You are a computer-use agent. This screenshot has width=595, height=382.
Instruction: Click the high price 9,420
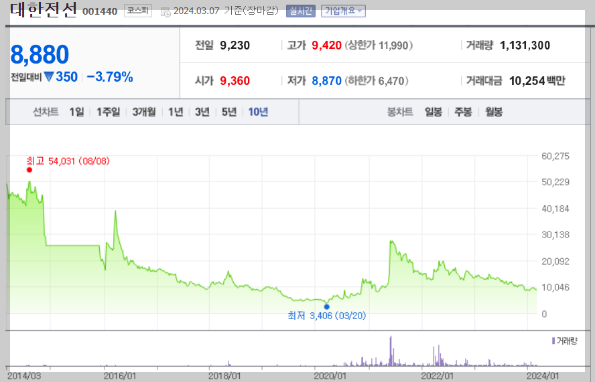coord(327,45)
